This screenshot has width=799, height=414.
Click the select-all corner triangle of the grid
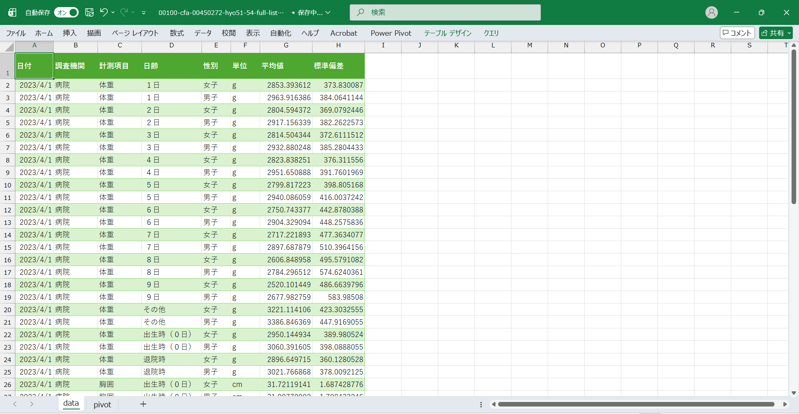9,47
